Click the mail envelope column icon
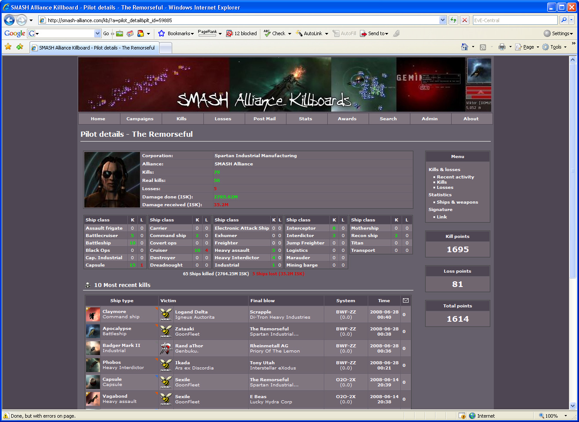 click(x=406, y=300)
